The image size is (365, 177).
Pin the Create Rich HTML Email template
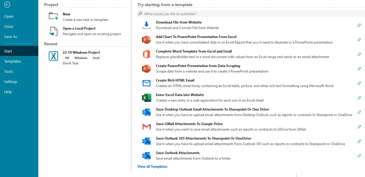click(x=359, y=83)
